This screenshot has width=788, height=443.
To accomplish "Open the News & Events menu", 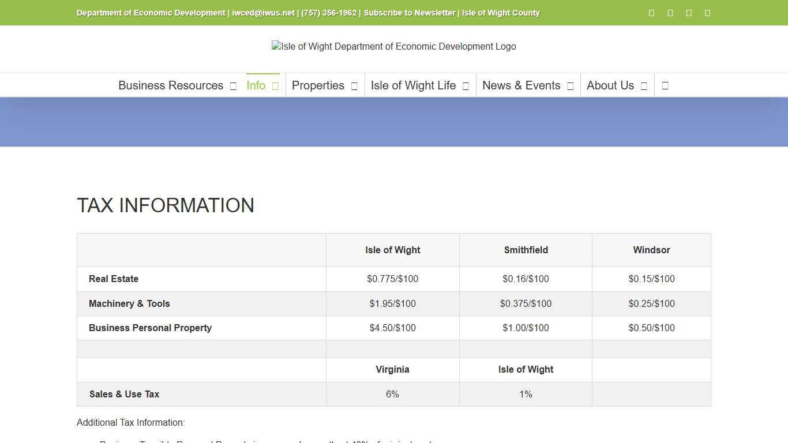I will (521, 85).
